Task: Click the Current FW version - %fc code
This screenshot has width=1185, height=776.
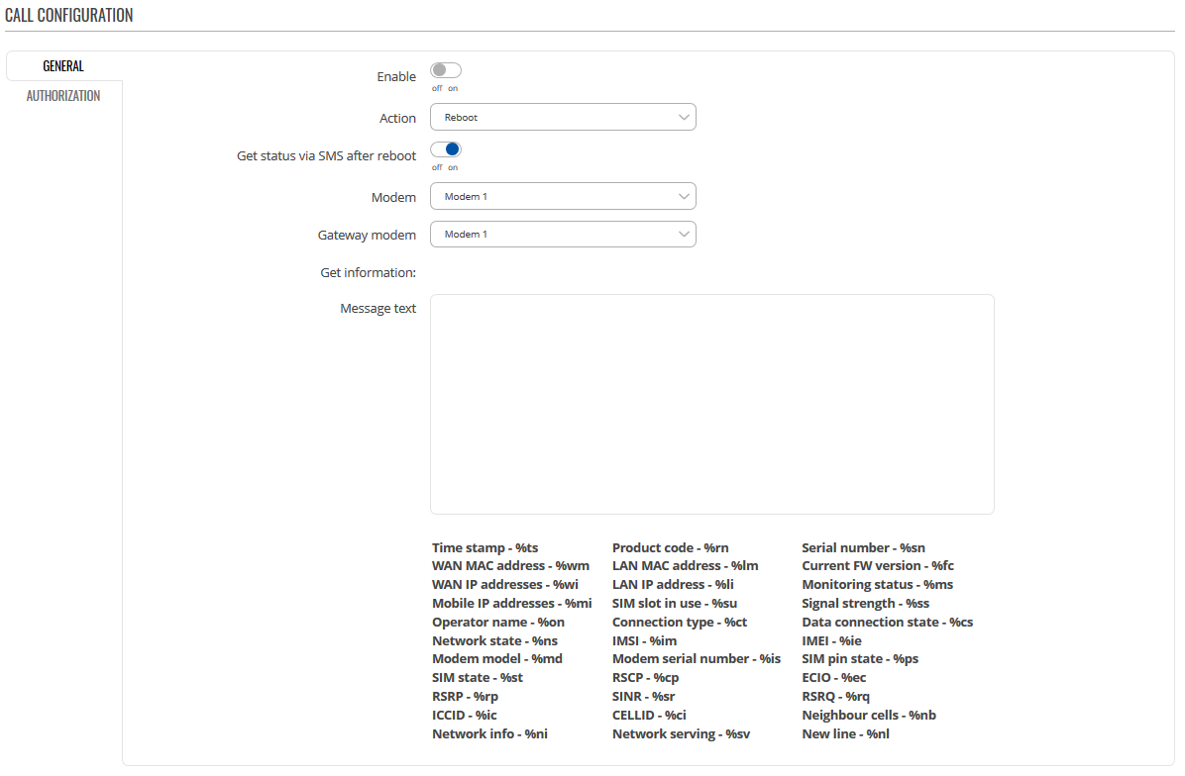Action: coord(877,566)
